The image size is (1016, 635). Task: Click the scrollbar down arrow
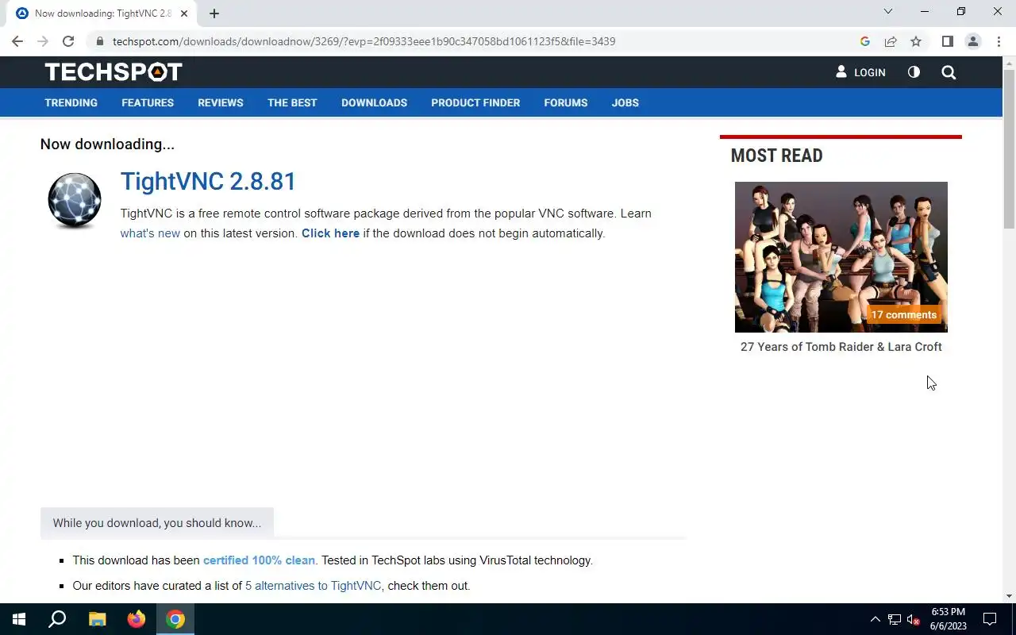[x=1009, y=596]
